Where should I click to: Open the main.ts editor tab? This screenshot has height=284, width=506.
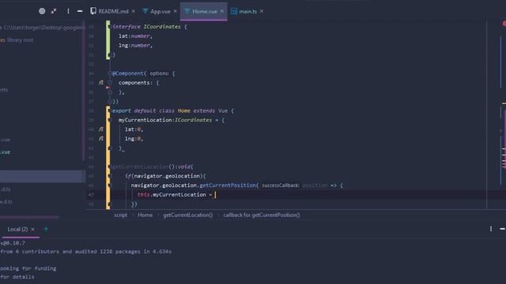coord(247,11)
